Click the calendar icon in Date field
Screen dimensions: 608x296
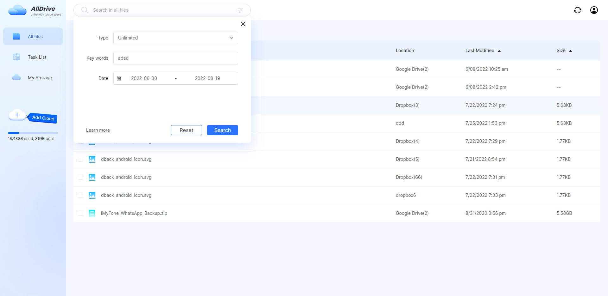[119, 78]
